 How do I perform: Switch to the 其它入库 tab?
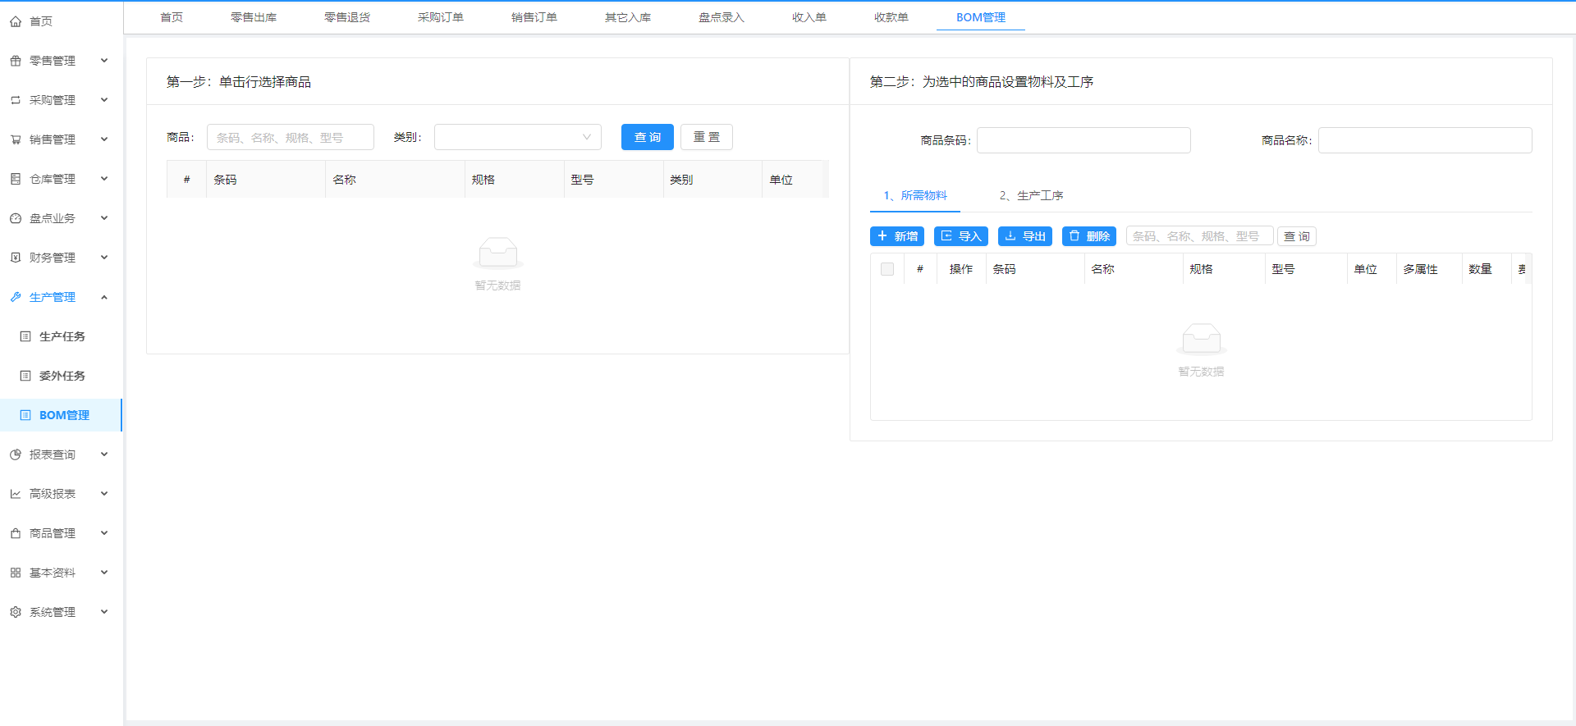coord(628,17)
